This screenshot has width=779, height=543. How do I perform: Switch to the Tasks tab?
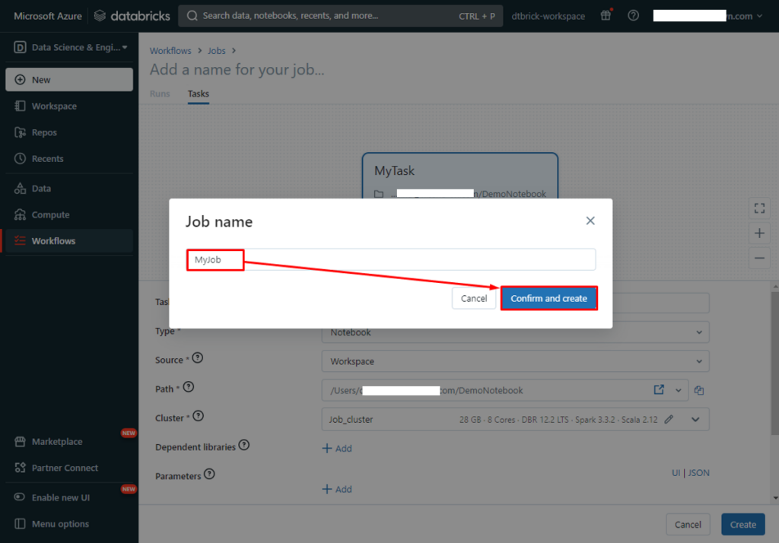pos(199,94)
